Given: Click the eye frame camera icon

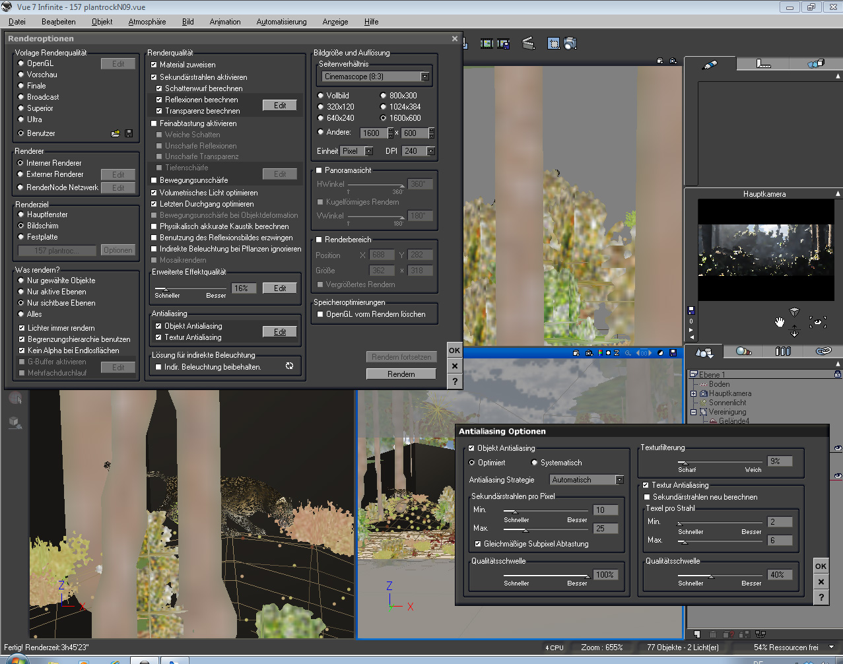Looking at the screenshot, I should 818,322.
